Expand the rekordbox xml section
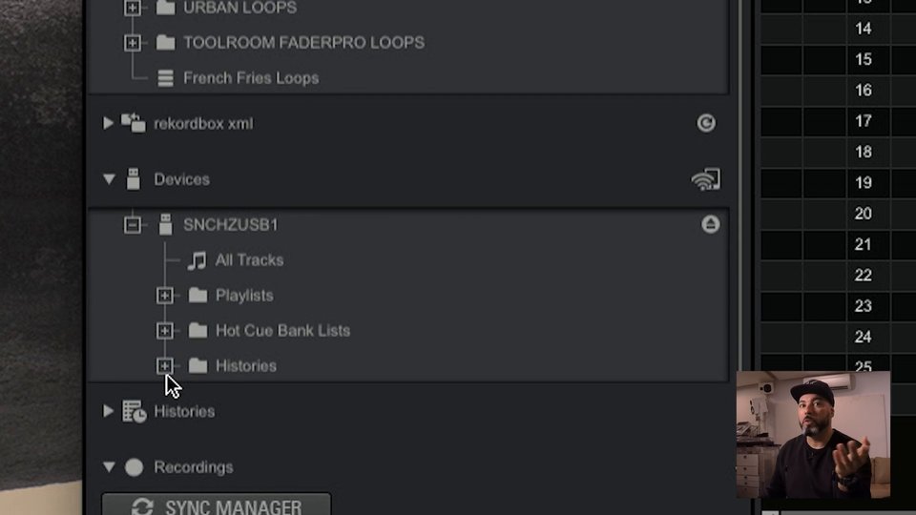The width and height of the screenshot is (916, 515). (108, 123)
